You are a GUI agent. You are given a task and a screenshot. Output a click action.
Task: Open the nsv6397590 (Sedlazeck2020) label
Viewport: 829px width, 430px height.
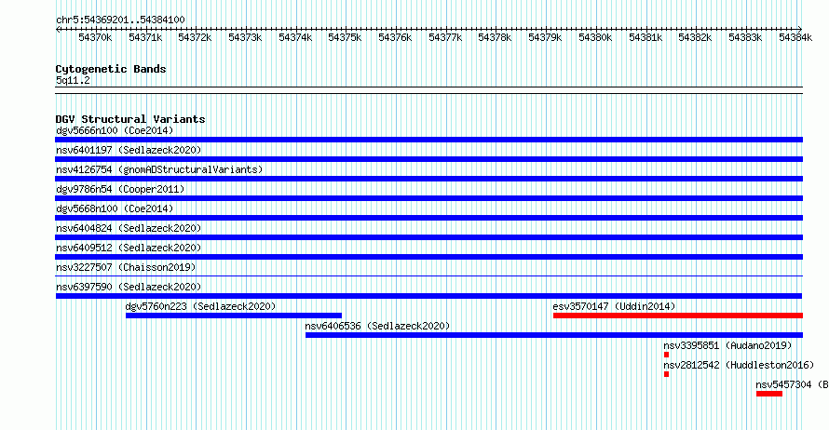(x=129, y=287)
